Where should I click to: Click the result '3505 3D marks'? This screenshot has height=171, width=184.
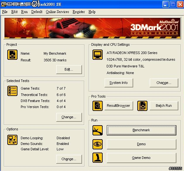[x=55, y=60]
